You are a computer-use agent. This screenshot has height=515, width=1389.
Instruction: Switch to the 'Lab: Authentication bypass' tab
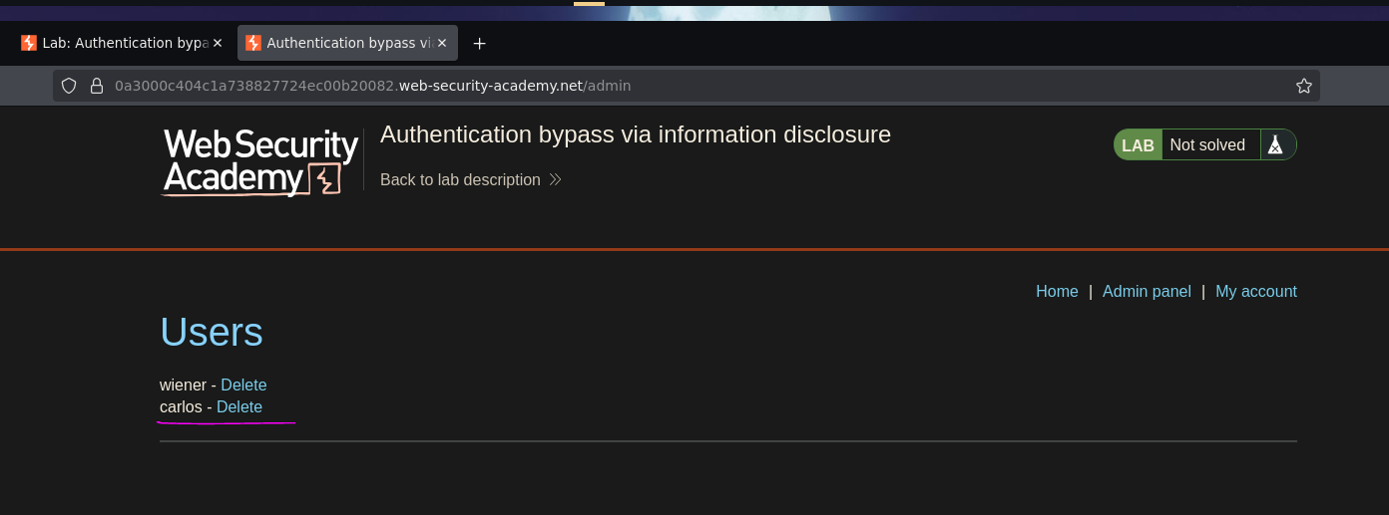[122, 43]
